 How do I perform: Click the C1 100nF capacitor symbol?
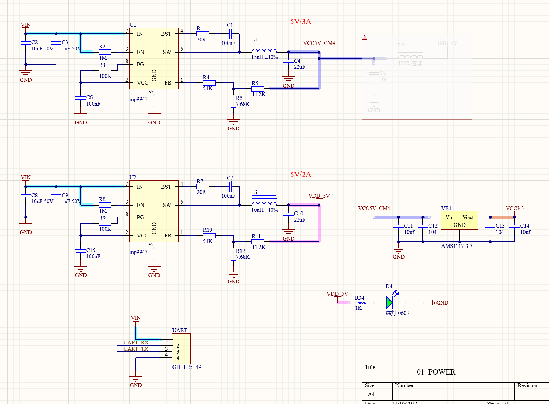[x=230, y=34]
